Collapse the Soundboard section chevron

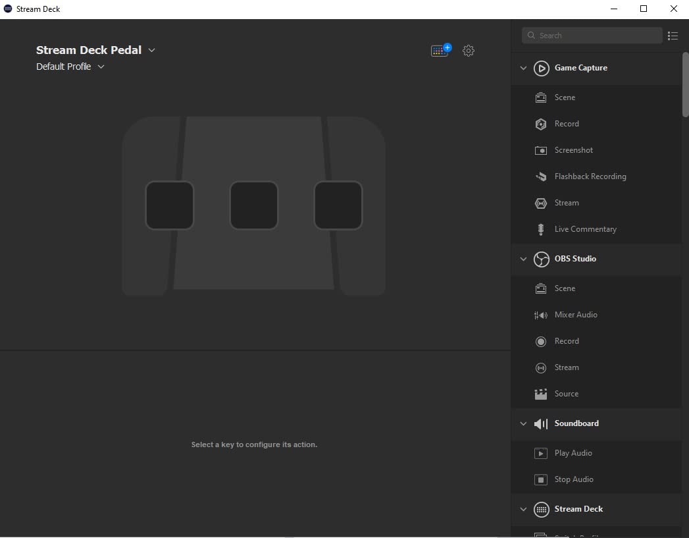coord(523,423)
